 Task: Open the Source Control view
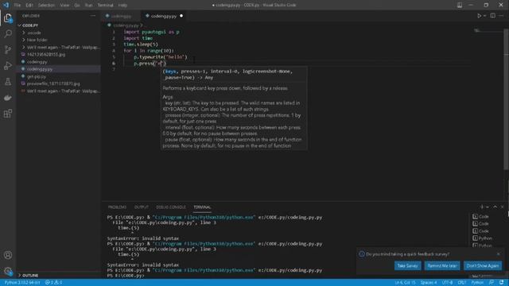click(8, 49)
